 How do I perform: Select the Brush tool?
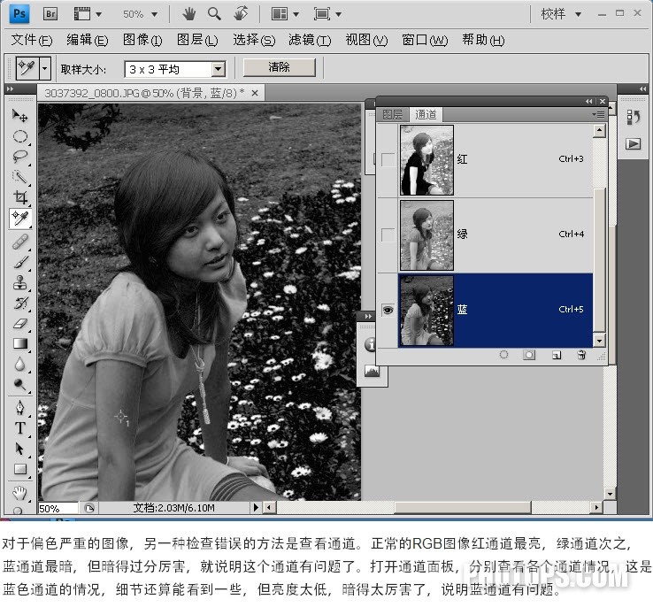point(19,262)
